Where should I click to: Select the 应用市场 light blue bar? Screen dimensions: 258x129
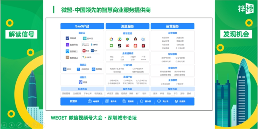click(x=82, y=89)
